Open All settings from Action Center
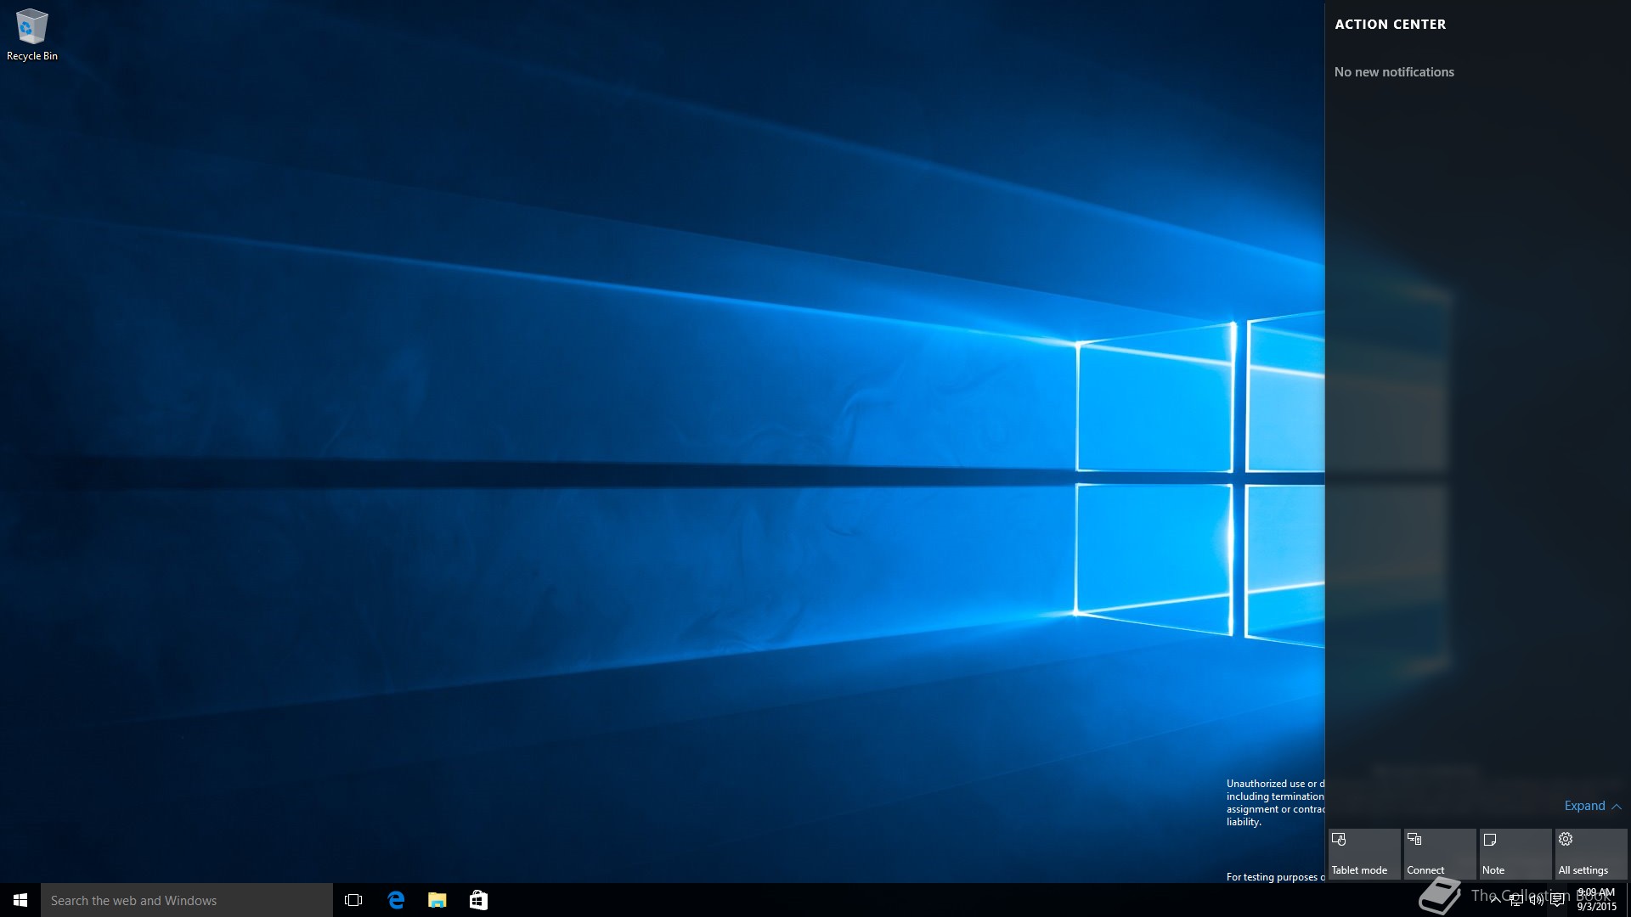 1591,854
